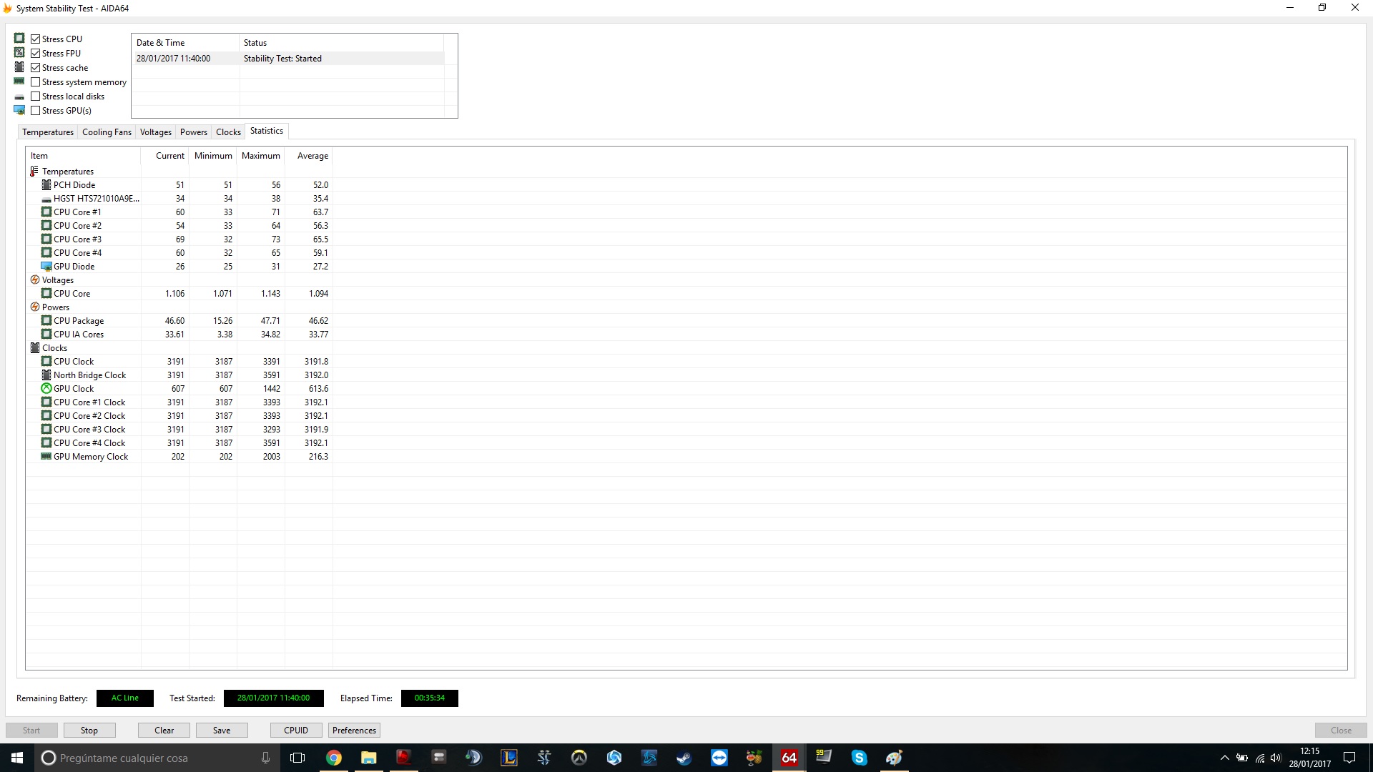
Task: Click the green round icon beside GPU Clock
Action: [46, 389]
